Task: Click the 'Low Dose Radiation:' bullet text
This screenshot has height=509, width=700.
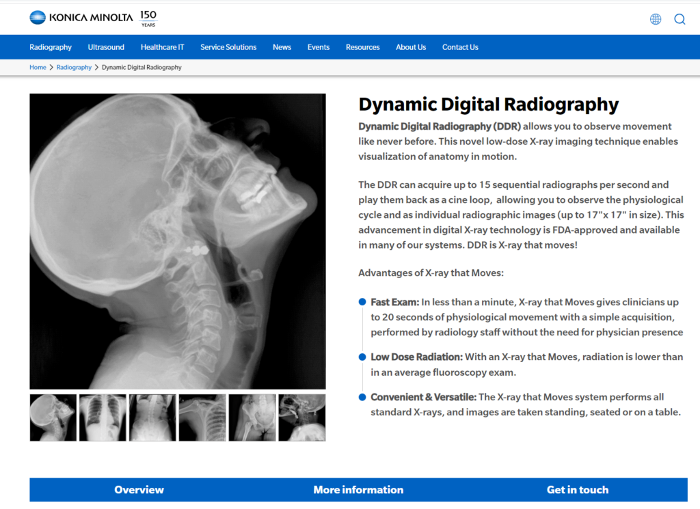Action: click(416, 357)
